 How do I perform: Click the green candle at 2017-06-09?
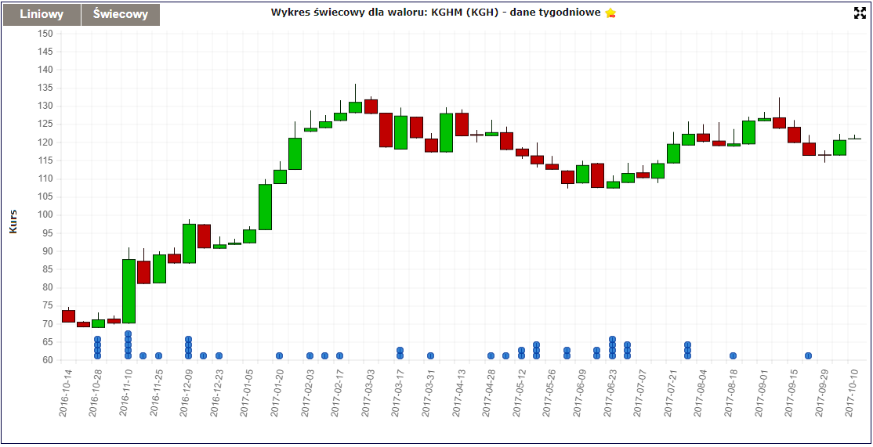582,174
